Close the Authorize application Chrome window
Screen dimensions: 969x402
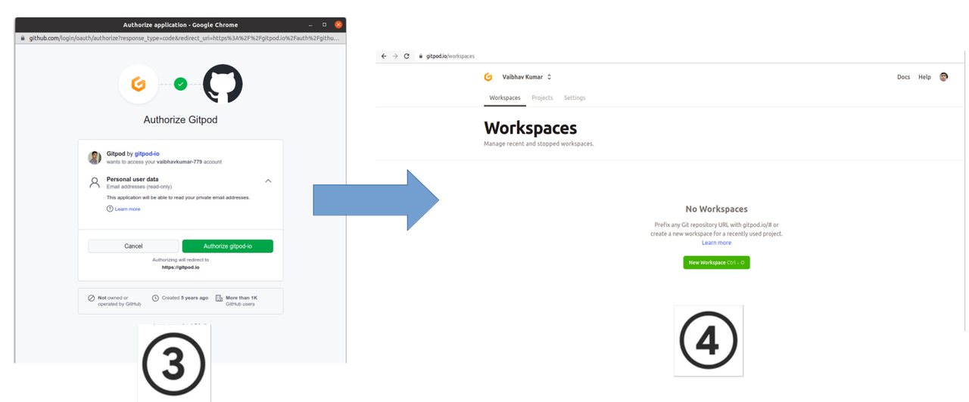click(338, 25)
